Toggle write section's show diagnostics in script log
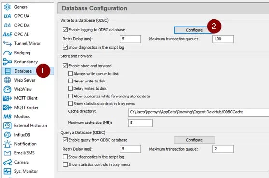This screenshot has height=178, width=269. click(x=65, y=47)
